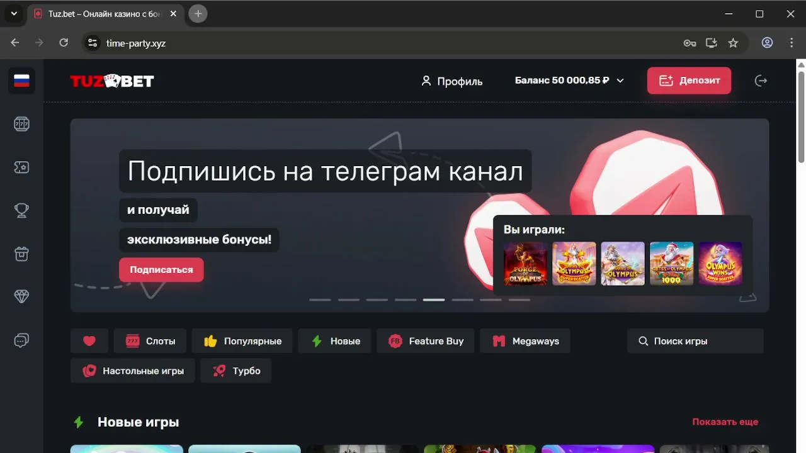Select the Megaways category
The height and width of the screenshot is (453, 806).
click(x=525, y=341)
